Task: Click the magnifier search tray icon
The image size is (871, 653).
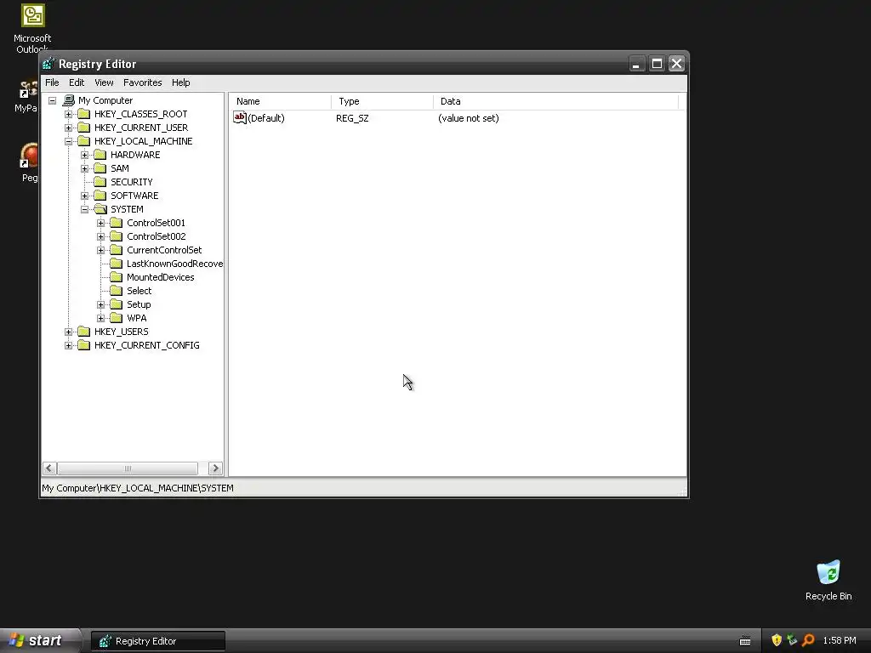Action: [x=808, y=640]
